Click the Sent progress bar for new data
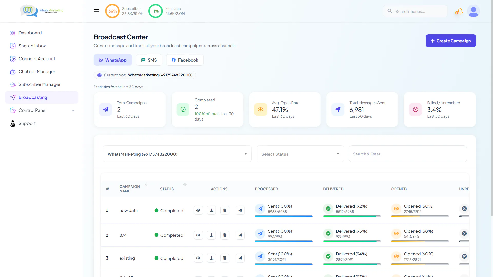This screenshot has height=277, width=493. [x=284, y=216]
